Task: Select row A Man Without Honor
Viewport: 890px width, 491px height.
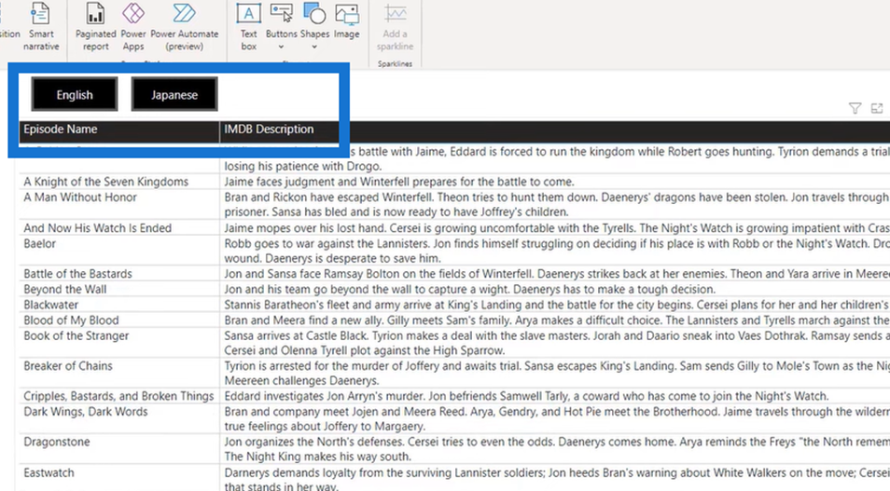Action: click(x=80, y=198)
